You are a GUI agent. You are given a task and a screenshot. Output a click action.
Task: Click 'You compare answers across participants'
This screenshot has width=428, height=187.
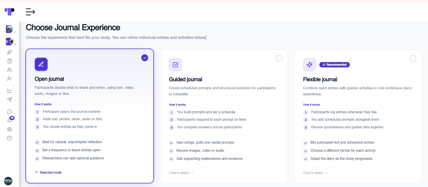coord(209,127)
